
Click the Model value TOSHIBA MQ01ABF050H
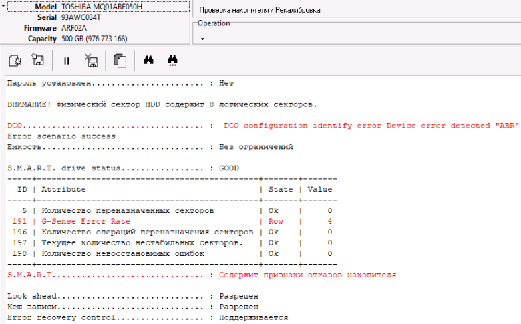102,7
